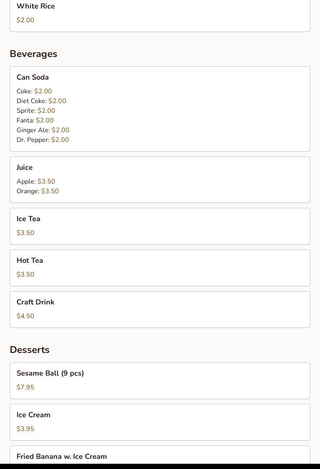Click the Craft Drink $4.50 price
The image size is (320, 469).
point(25,316)
